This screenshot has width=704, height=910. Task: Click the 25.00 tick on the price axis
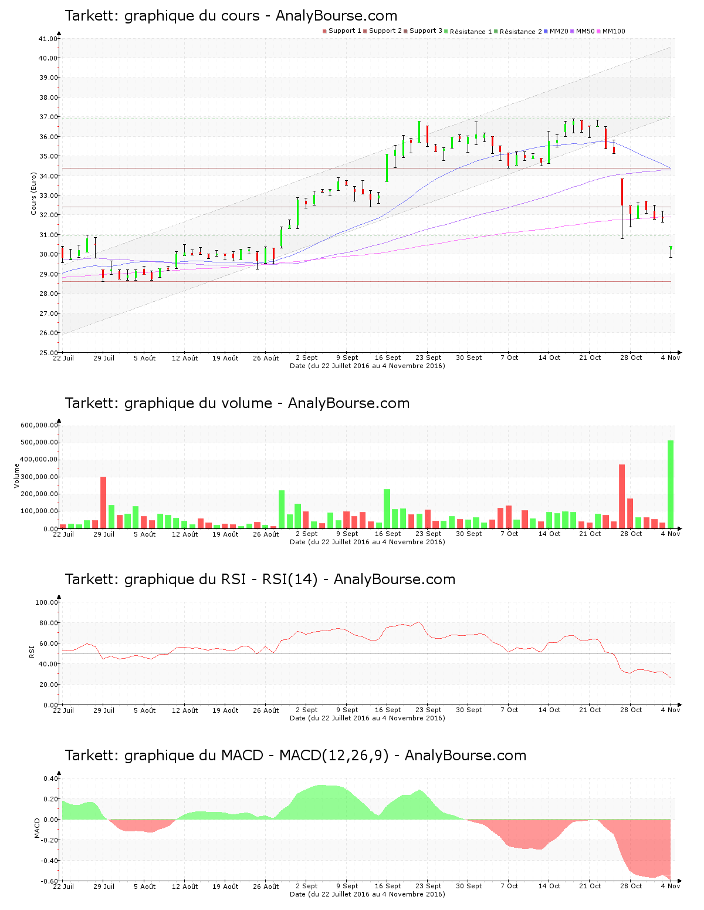coord(48,353)
